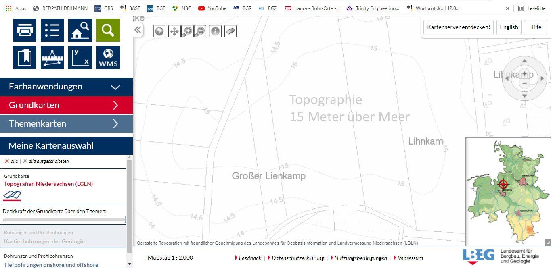The image size is (553, 268).
Task: Open the x-y coordinates tool
Action: click(80, 57)
